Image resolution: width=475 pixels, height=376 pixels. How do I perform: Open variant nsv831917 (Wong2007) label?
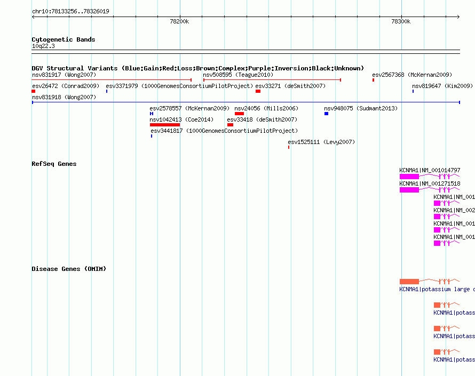[x=64, y=75]
